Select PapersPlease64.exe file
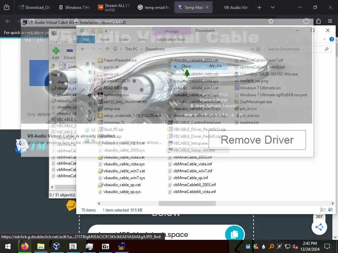 tap(117, 60)
